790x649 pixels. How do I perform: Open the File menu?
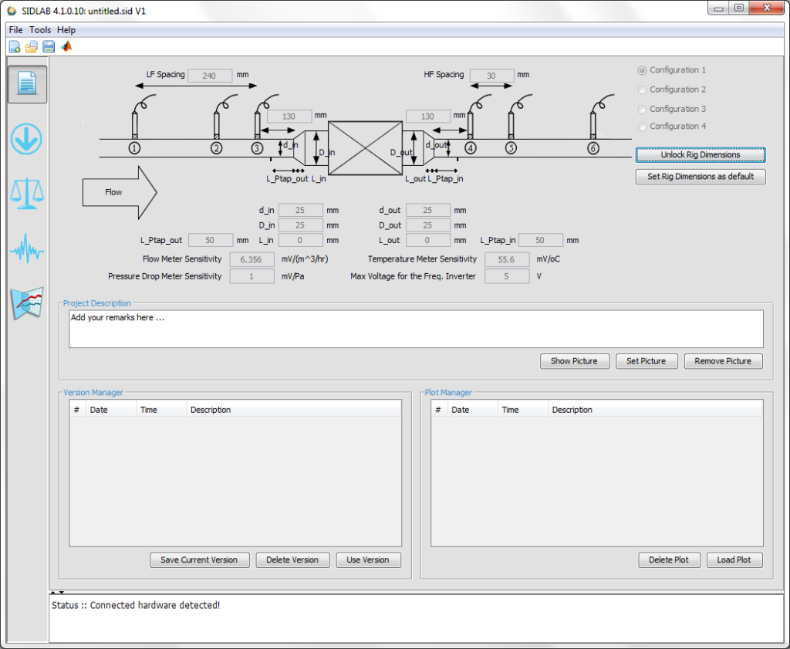15,30
